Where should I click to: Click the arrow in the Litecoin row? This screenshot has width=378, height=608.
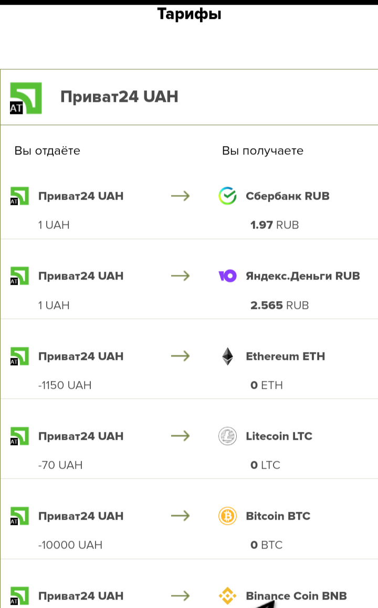pyautogui.click(x=180, y=436)
